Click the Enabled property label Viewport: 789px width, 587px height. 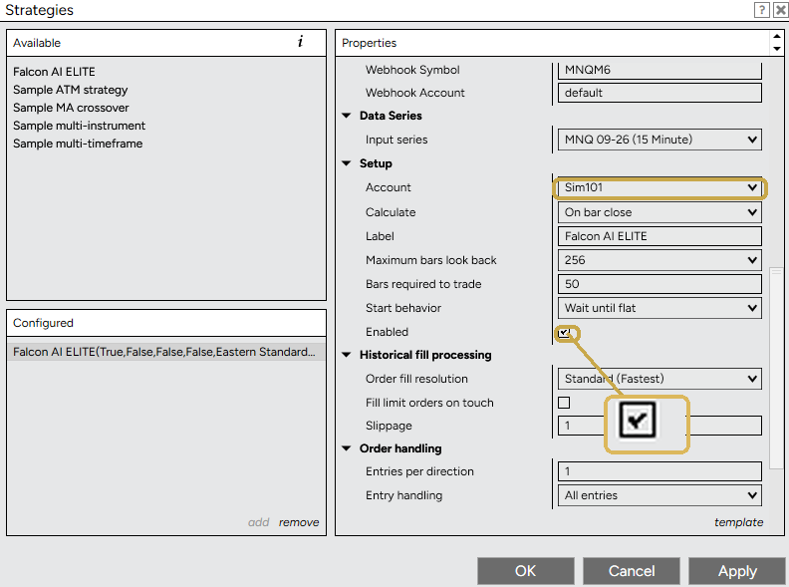pyautogui.click(x=387, y=332)
